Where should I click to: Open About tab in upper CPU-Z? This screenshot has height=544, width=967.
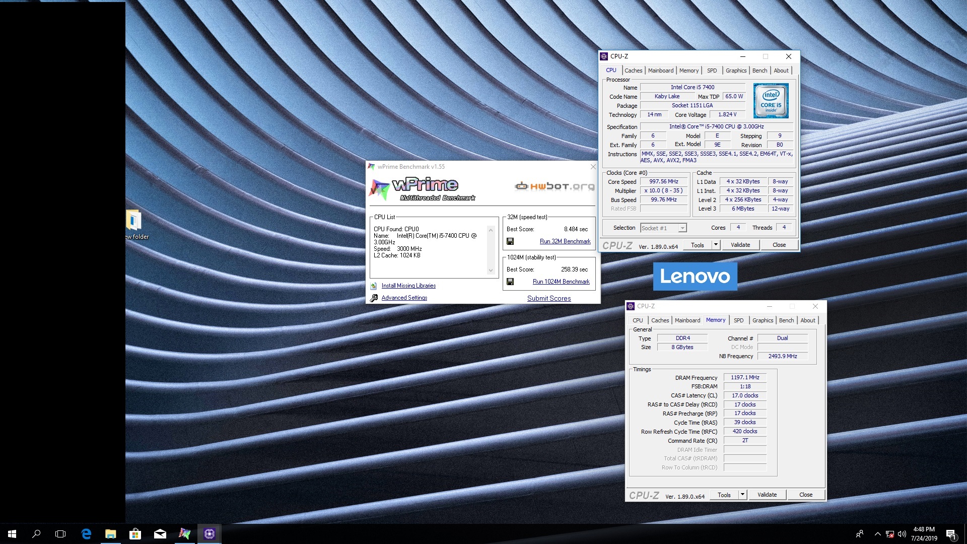782,71
